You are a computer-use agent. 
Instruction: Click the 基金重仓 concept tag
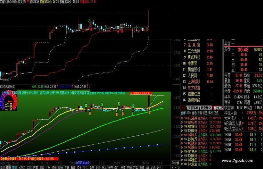92,93
